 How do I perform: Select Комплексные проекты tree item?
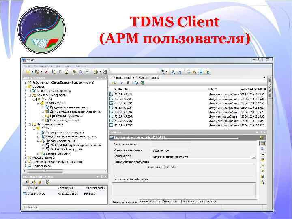coord(52,95)
